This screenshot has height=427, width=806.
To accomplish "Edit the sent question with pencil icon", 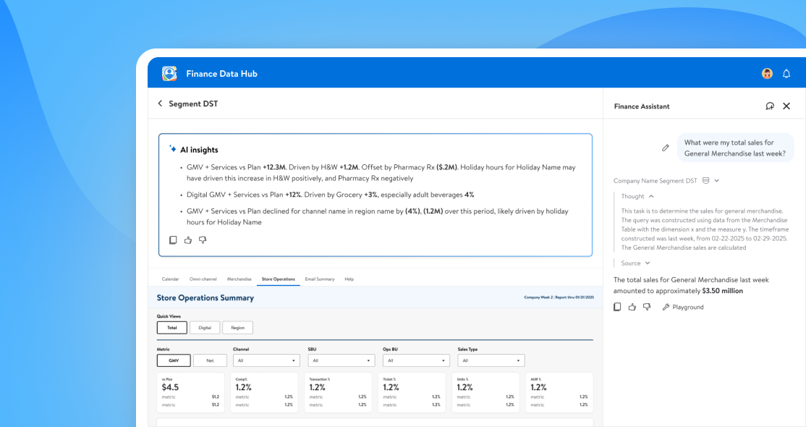I will 666,148.
